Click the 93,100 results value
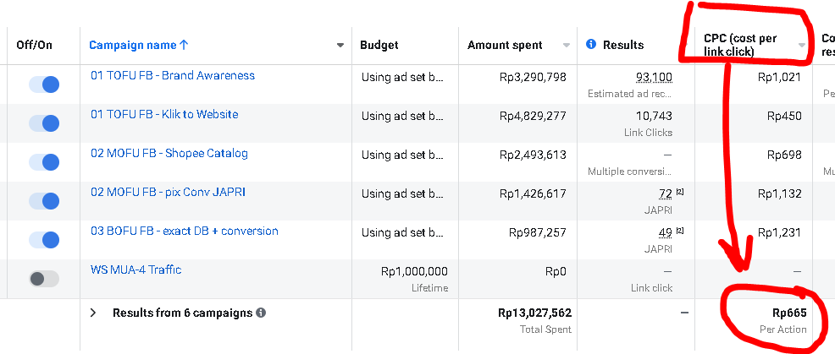The height and width of the screenshot is (354, 835). tap(654, 77)
